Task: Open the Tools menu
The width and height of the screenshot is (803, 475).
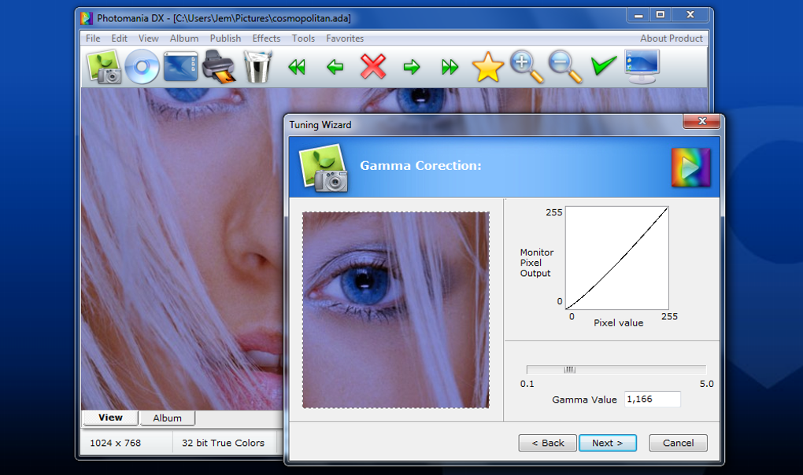Action: point(303,39)
